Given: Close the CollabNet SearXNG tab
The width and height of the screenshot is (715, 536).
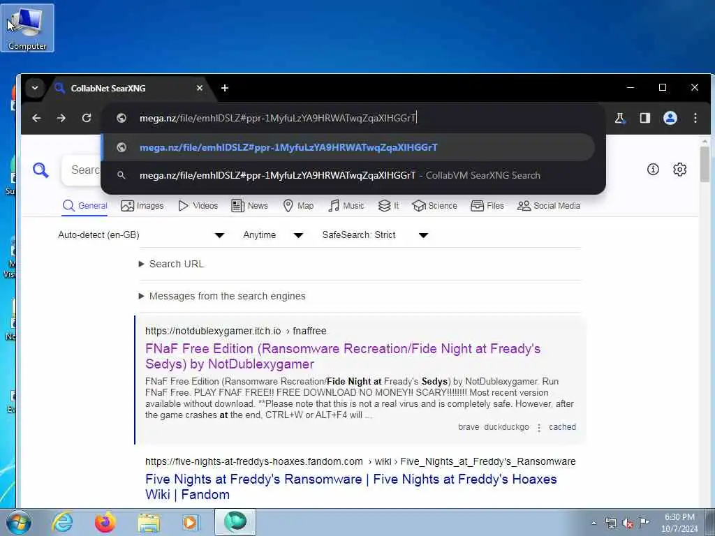Looking at the screenshot, I should pyautogui.click(x=200, y=88).
